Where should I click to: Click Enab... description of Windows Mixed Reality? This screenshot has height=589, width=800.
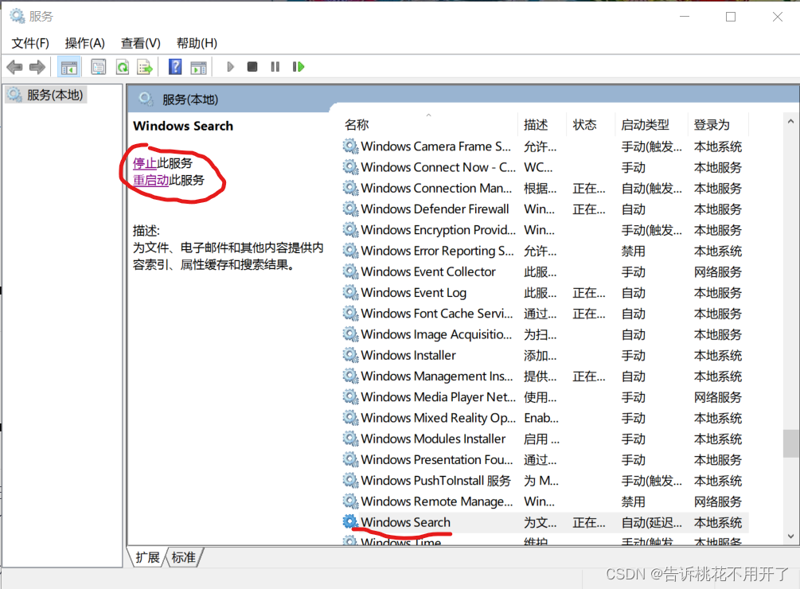tap(541, 418)
